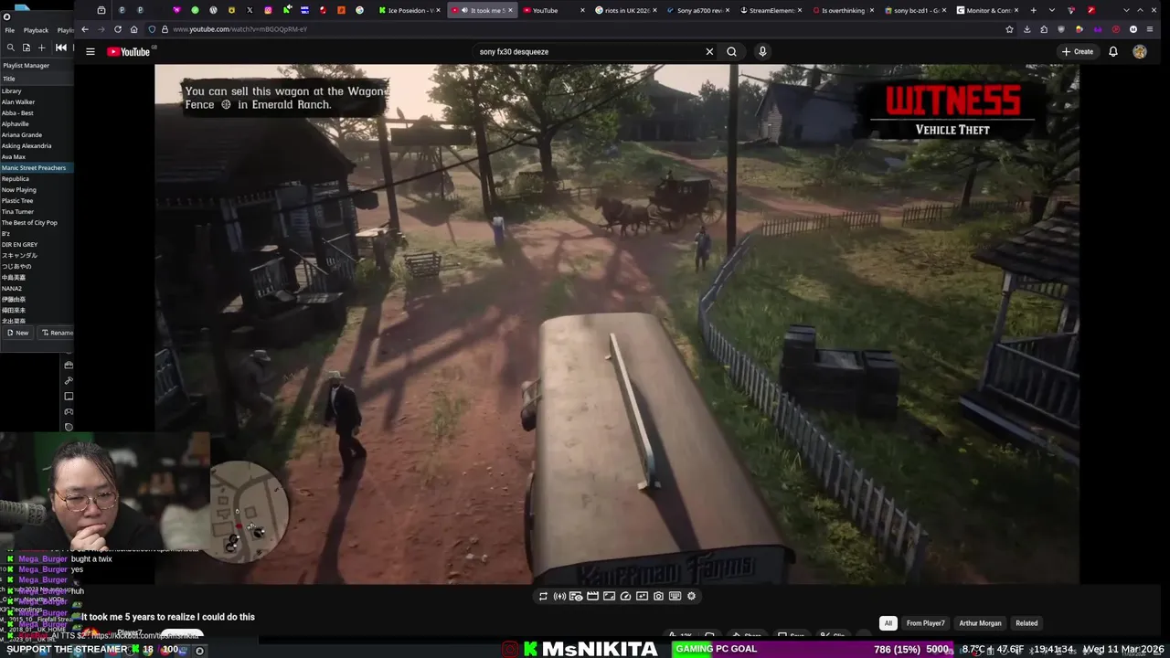This screenshot has width=1170, height=658.
Task: Go back with the browser back arrow
Action: point(85,29)
